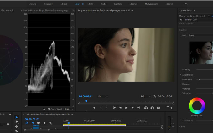Open My Workspace tab
The height and width of the screenshot is (133, 213).
coord(151,4)
